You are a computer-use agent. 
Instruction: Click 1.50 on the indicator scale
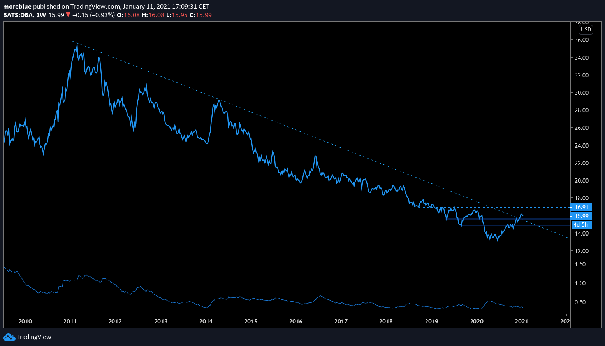[x=580, y=264]
